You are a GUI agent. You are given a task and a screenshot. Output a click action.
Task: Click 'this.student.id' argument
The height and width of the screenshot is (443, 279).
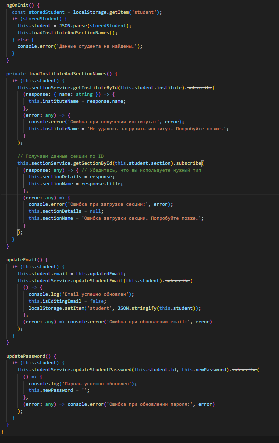point(155,370)
